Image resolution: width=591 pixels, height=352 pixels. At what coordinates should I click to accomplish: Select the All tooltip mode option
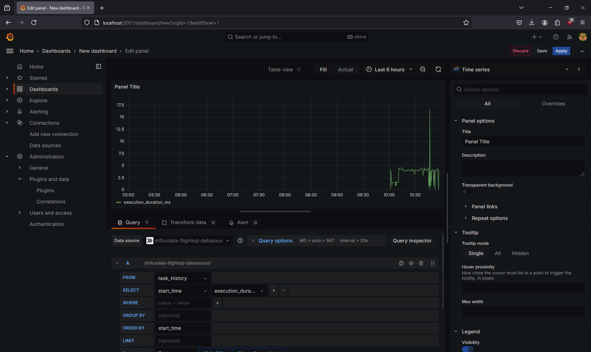pyautogui.click(x=497, y=253)
